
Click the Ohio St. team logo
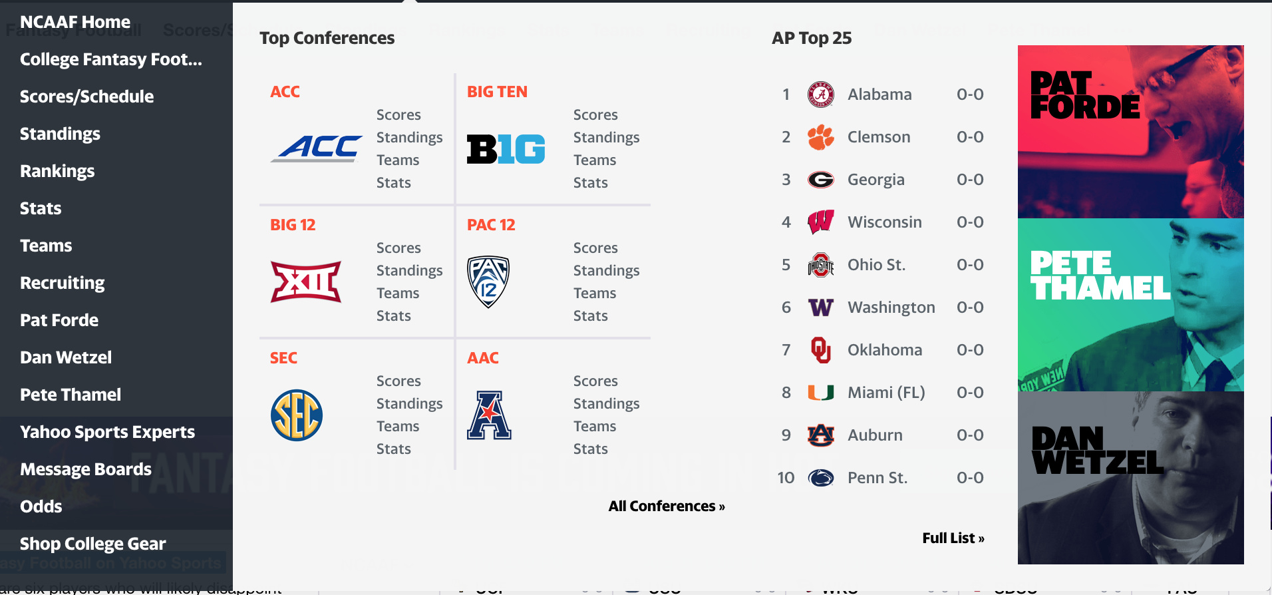click(821, 265)
